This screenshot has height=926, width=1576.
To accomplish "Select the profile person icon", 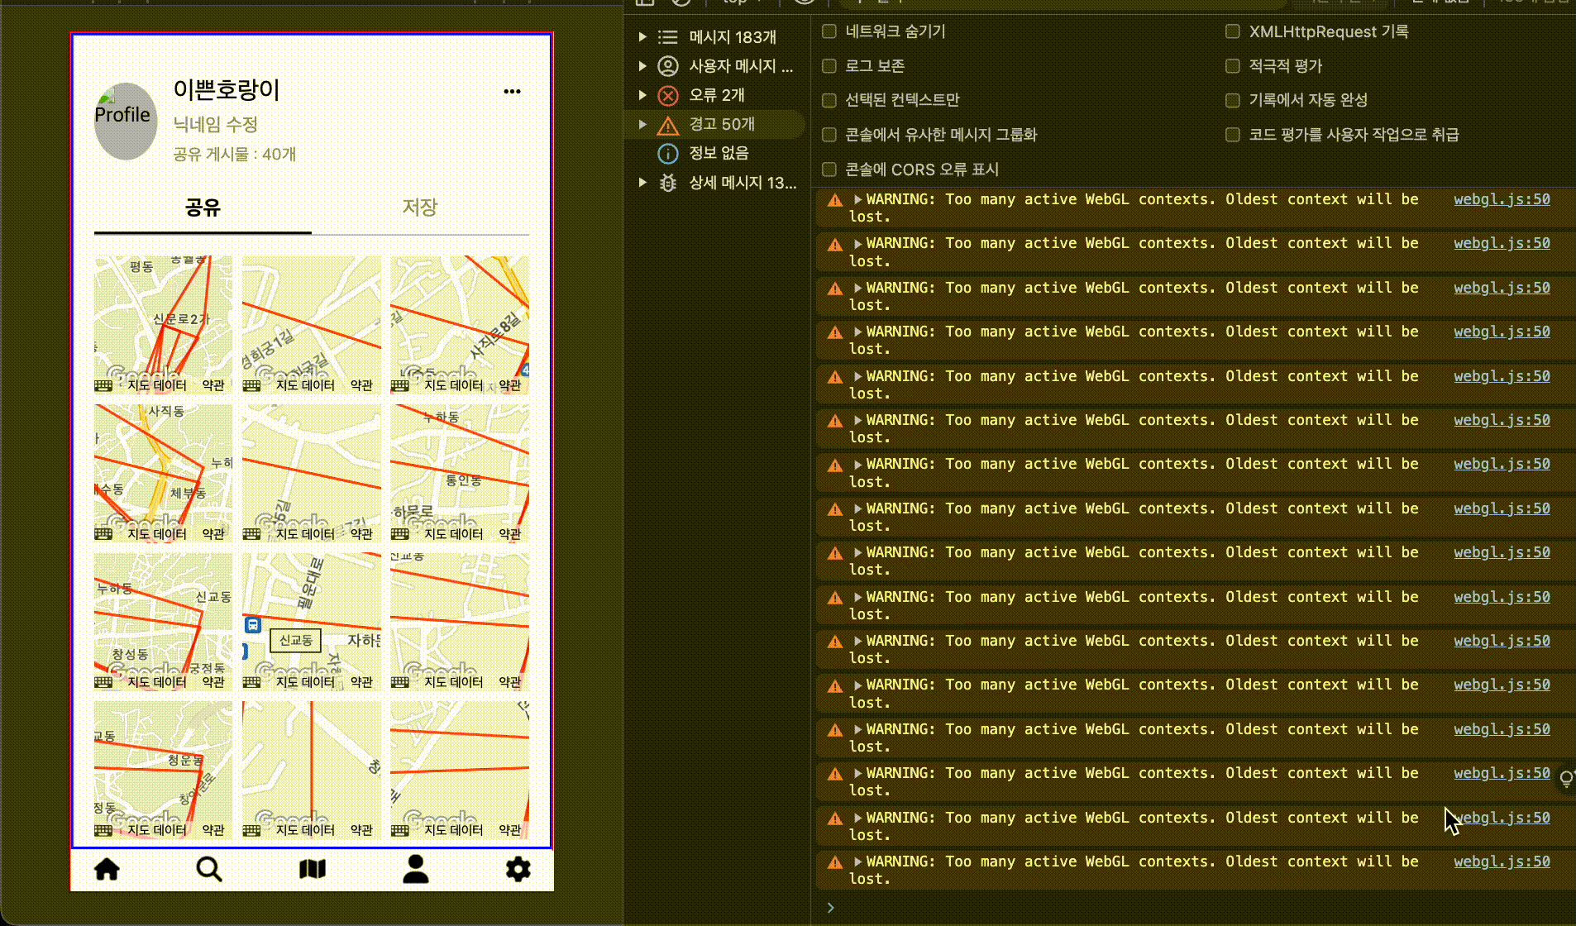I will [415, 869].
